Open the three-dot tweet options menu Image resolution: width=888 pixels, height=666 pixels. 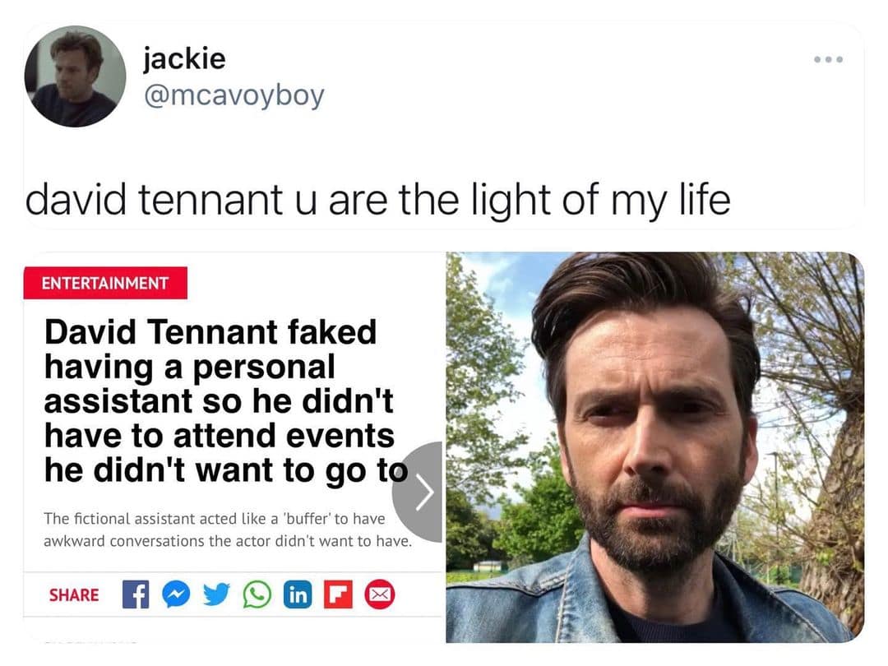tap(829, 59)
